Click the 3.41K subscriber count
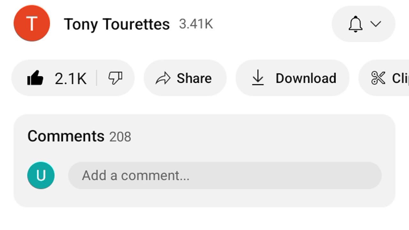Image resolution: width=409 pixels, height=230 pixels. point(196,24)
